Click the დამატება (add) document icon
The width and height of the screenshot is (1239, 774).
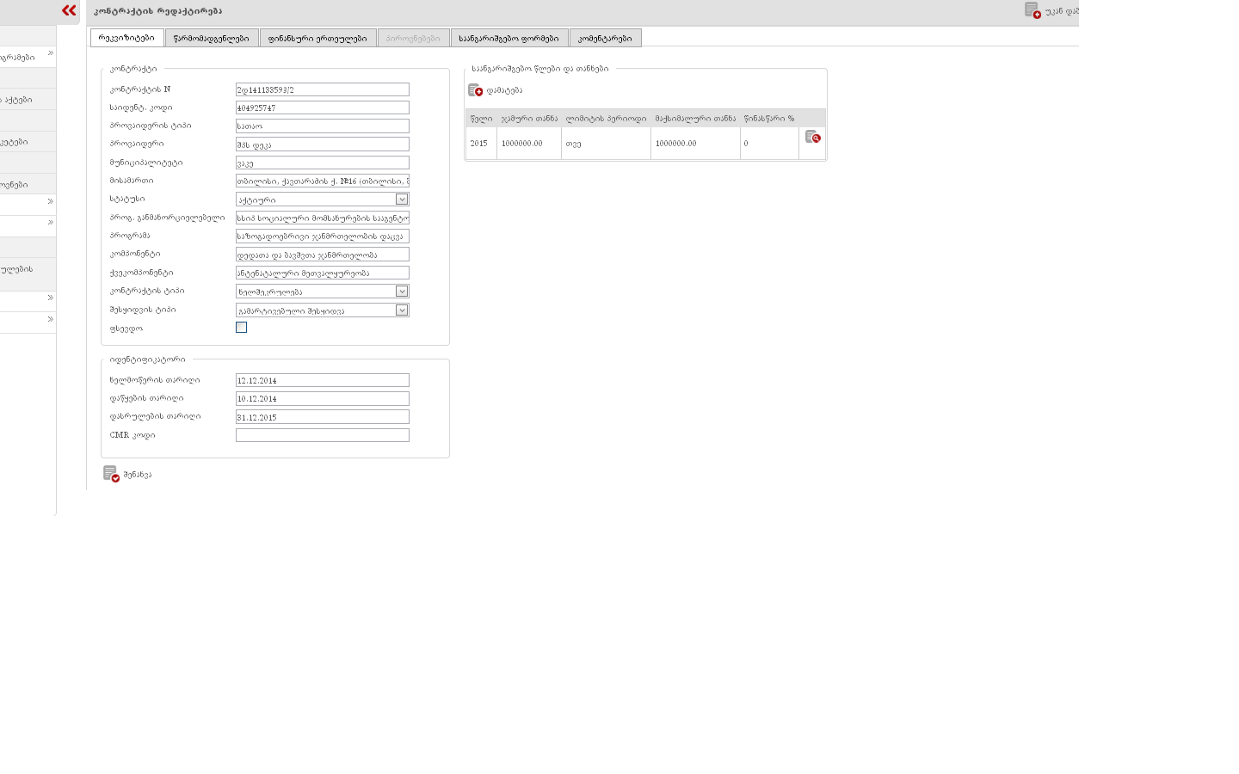[475, 90]
